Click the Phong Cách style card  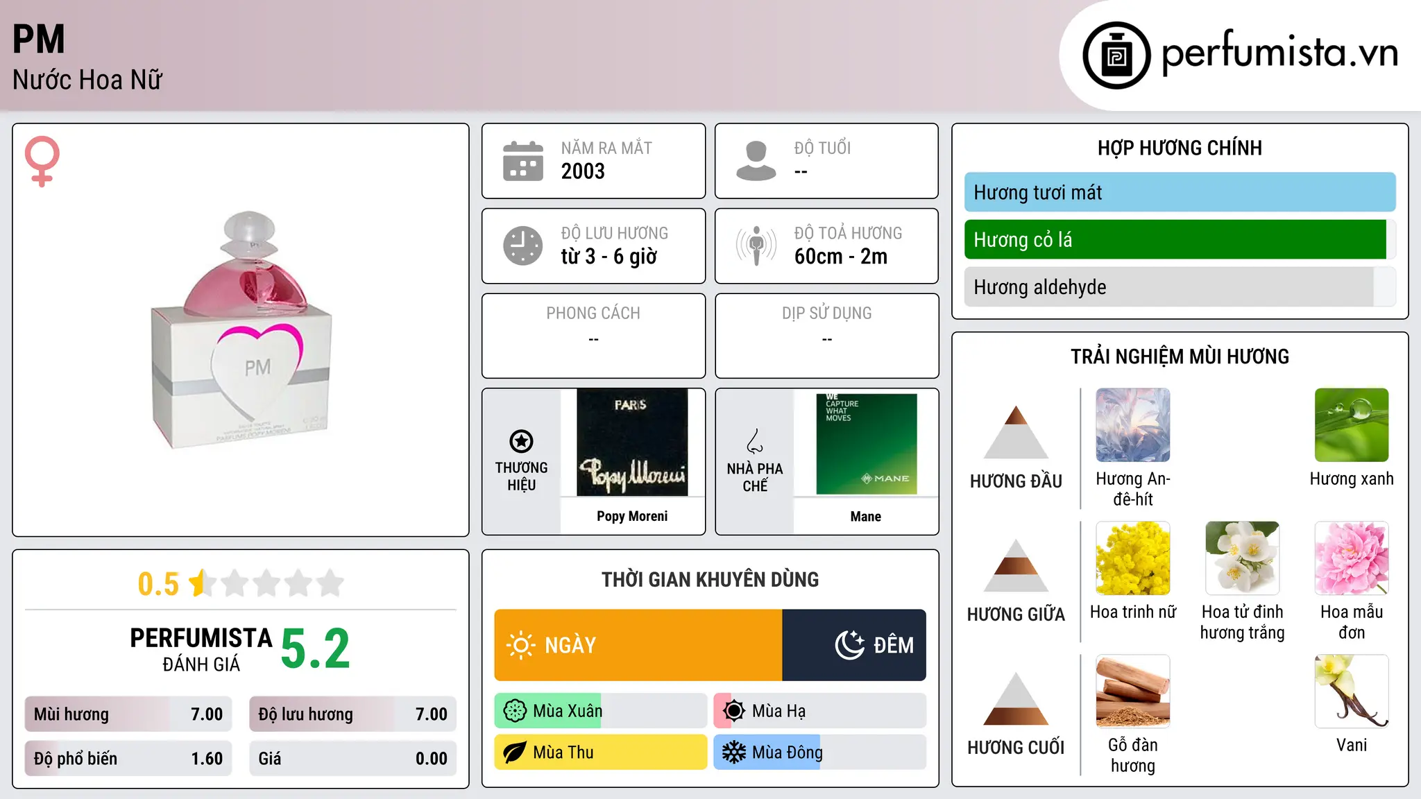(x=593, y=336)
